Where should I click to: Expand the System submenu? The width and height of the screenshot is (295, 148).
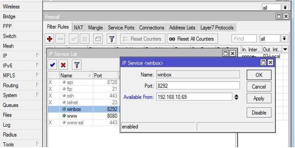point(21,95)
